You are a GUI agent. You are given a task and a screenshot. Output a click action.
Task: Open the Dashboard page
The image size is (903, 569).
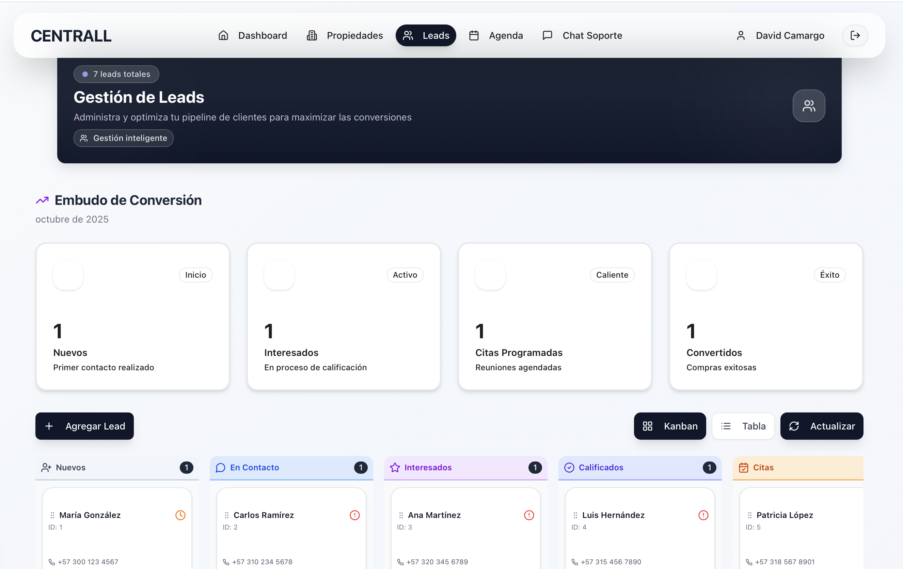pos(252,36)
